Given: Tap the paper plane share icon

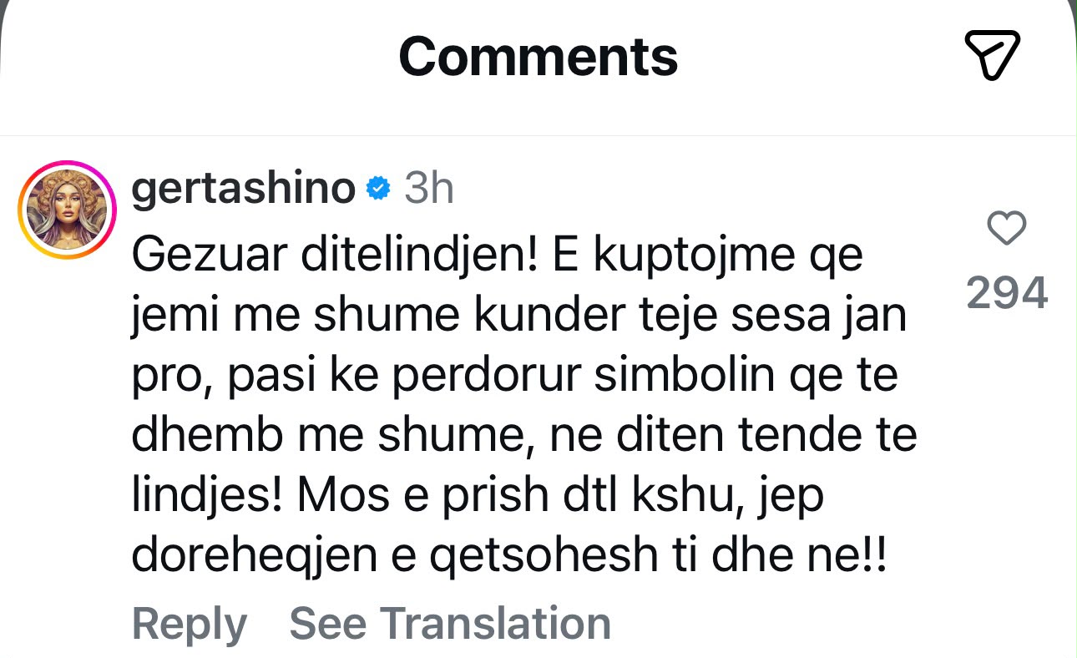Looking at the screenshot, I should [x=993, y=55].
